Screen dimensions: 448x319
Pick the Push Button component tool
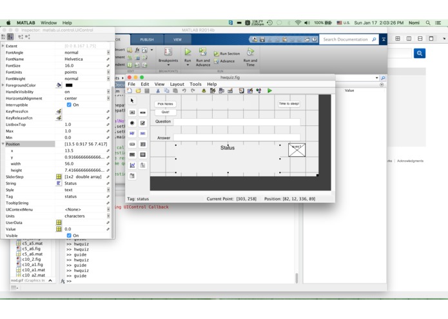[132, 112]
